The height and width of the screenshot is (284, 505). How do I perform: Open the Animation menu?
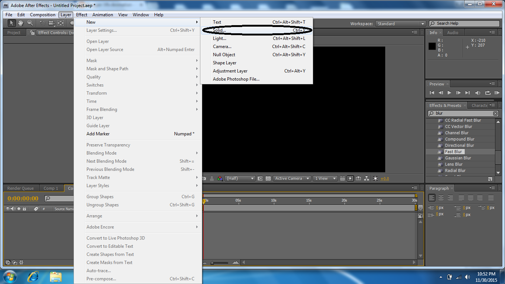(x=103, y=15)
